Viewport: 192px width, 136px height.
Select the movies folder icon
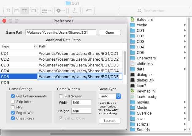click(x=132, y=102)
